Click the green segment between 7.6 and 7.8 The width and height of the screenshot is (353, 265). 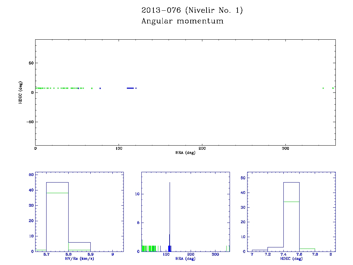pos(307,248)
